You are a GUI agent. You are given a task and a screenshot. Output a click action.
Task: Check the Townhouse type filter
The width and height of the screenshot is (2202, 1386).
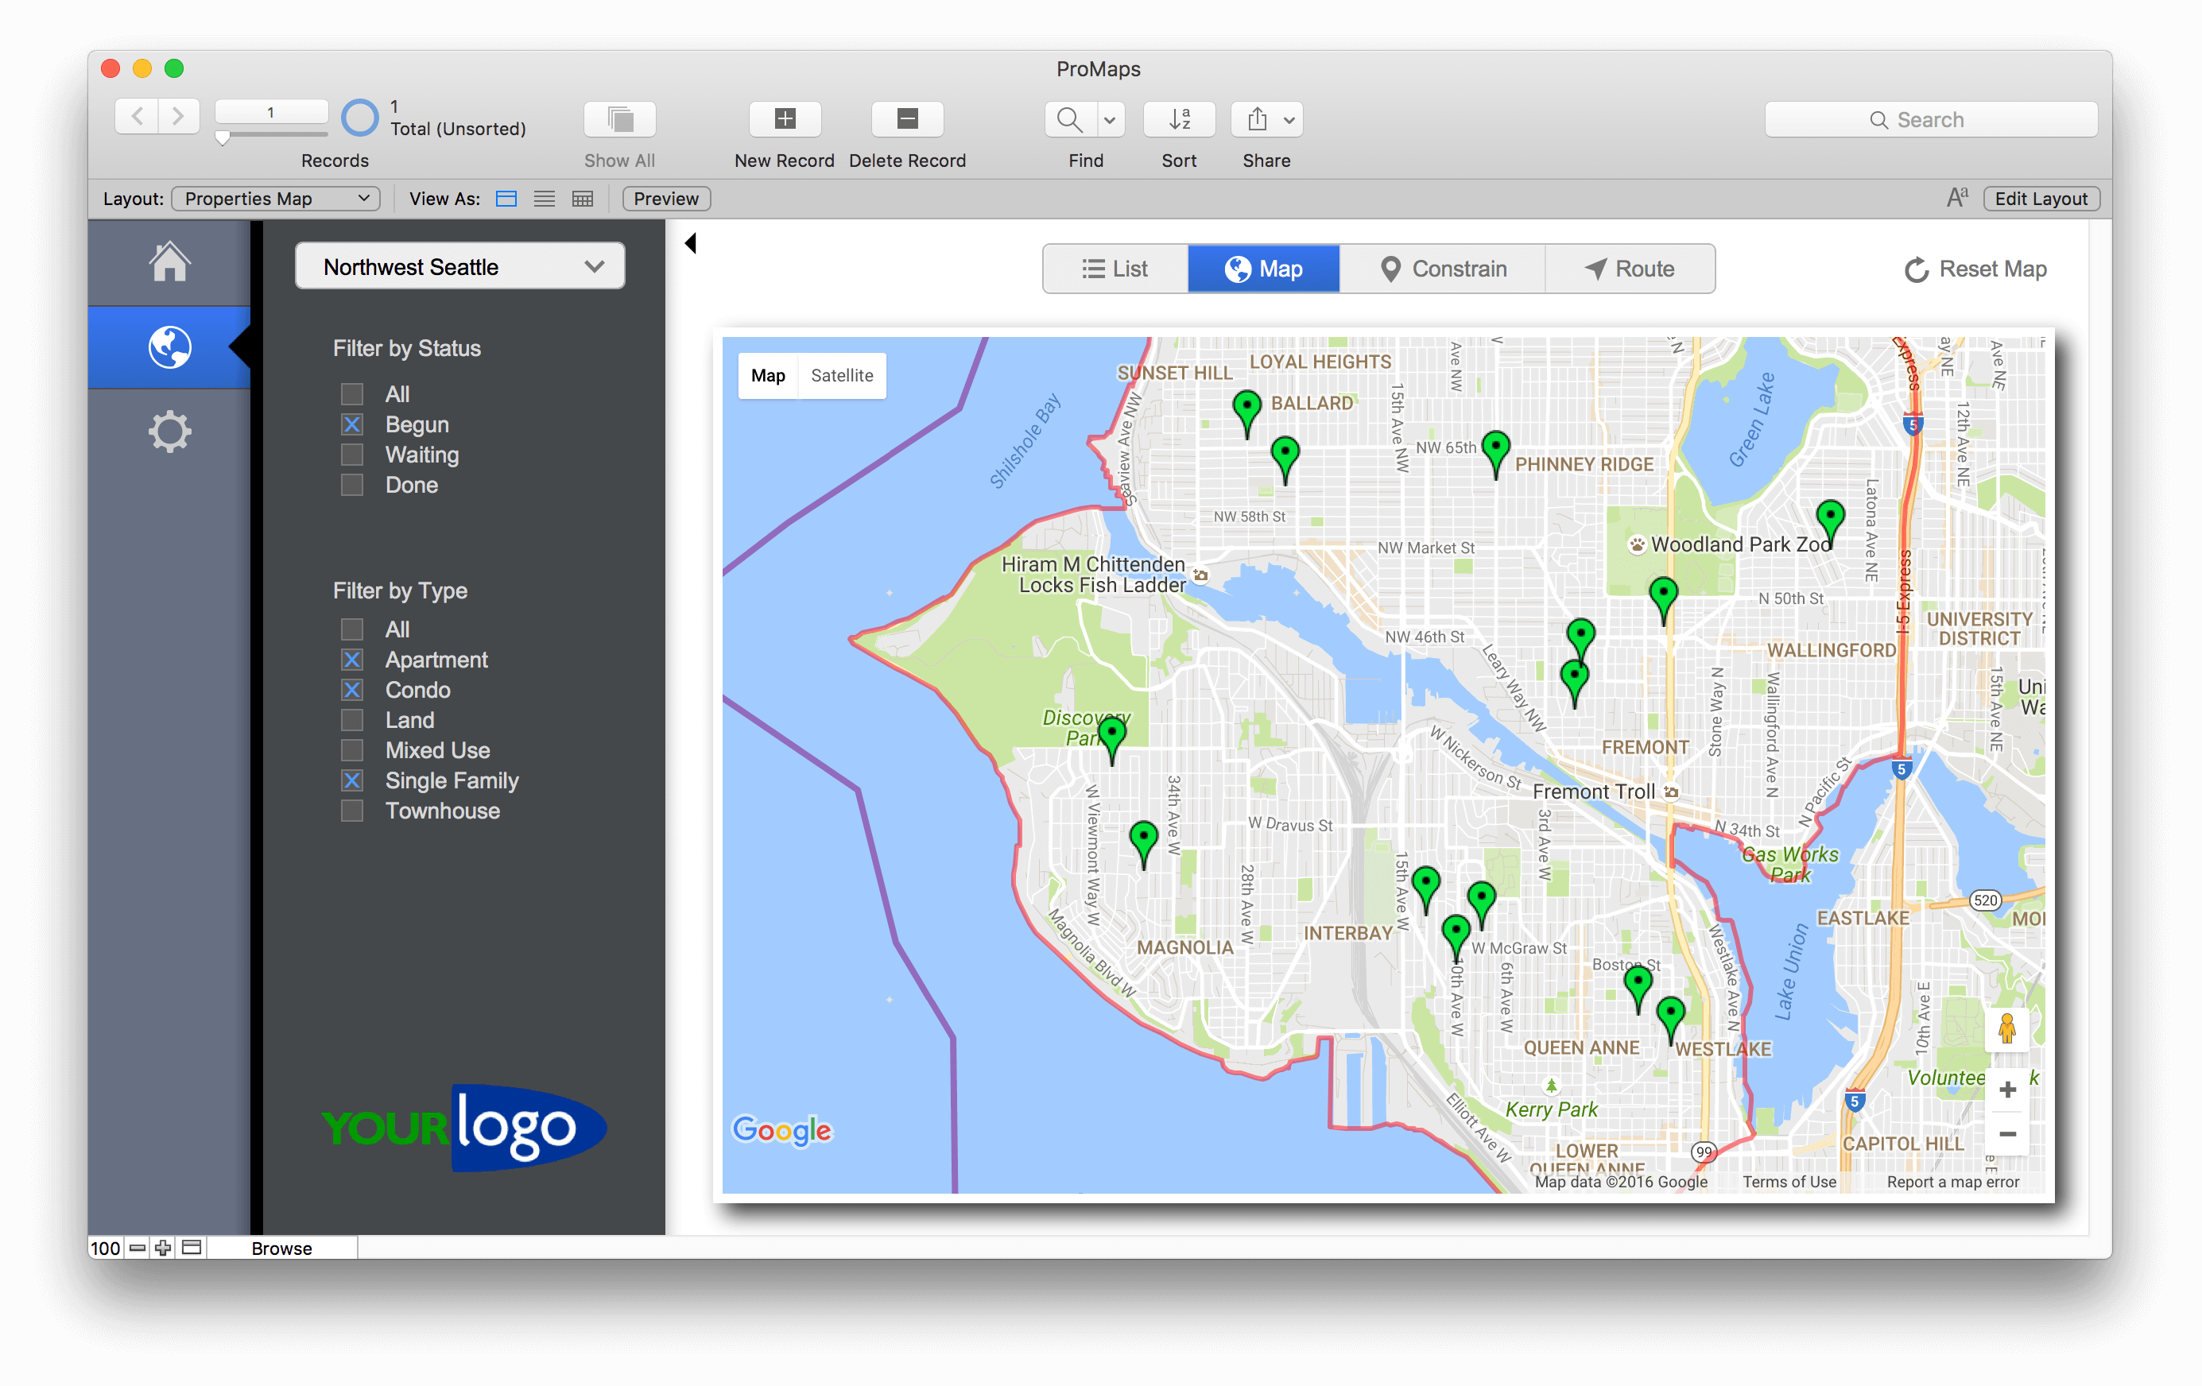click(352, 811)
